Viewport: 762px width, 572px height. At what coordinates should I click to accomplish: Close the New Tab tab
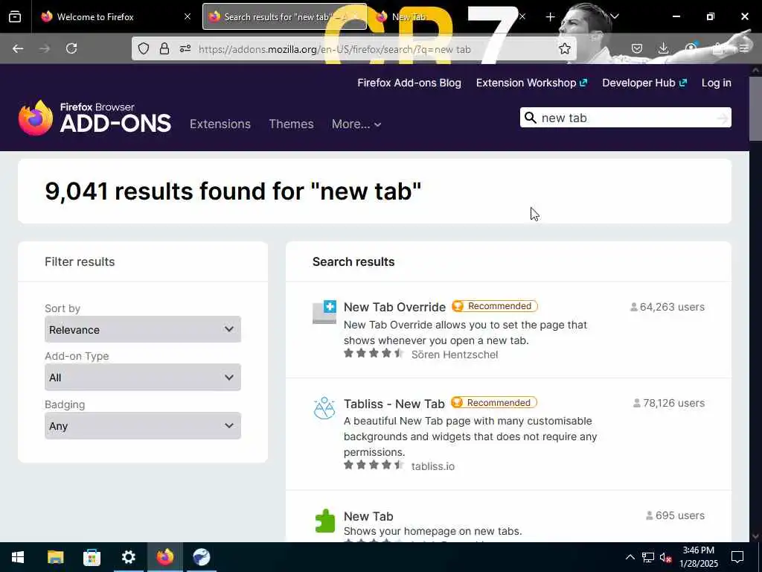tap(522, 17)
